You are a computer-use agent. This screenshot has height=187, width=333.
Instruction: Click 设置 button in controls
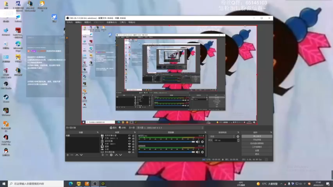[x=257, y=150]
